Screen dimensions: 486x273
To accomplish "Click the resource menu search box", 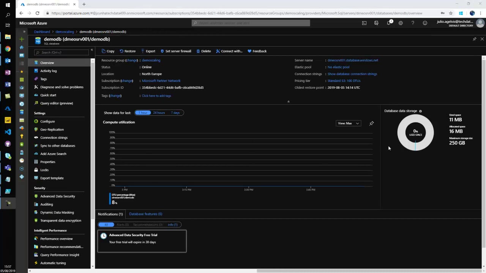I will tap(61, 52).
